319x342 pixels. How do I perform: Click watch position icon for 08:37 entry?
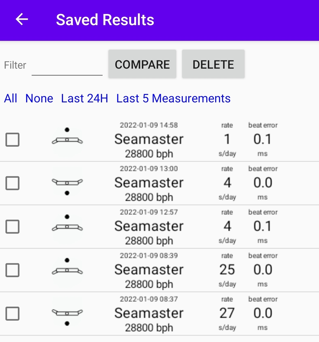click(67, 314)
